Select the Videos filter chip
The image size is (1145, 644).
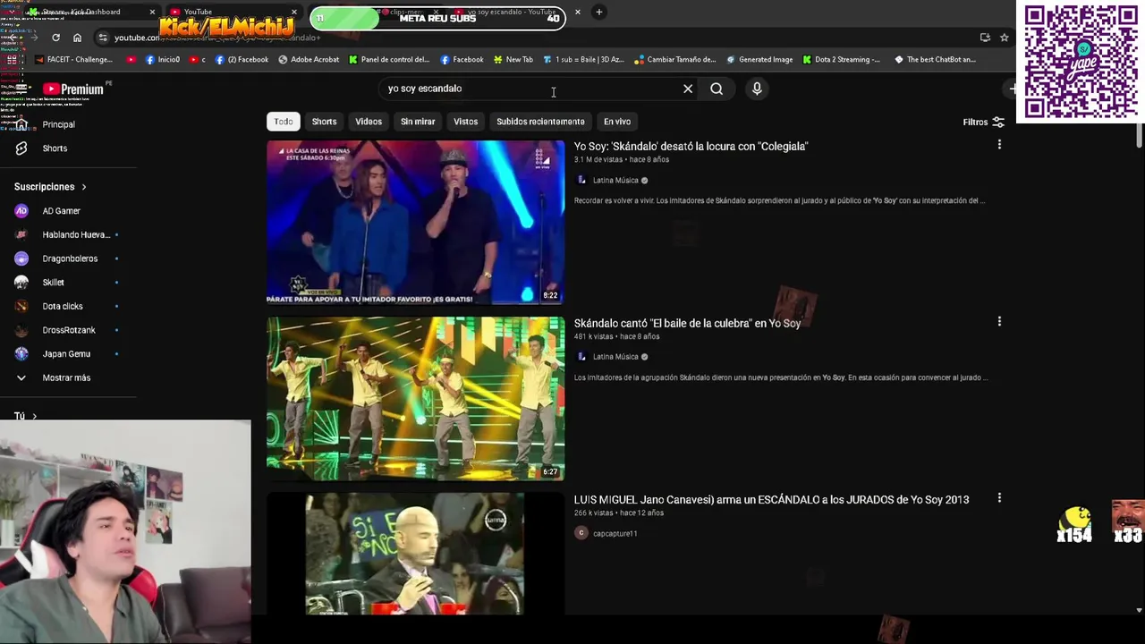pos(369,122)
